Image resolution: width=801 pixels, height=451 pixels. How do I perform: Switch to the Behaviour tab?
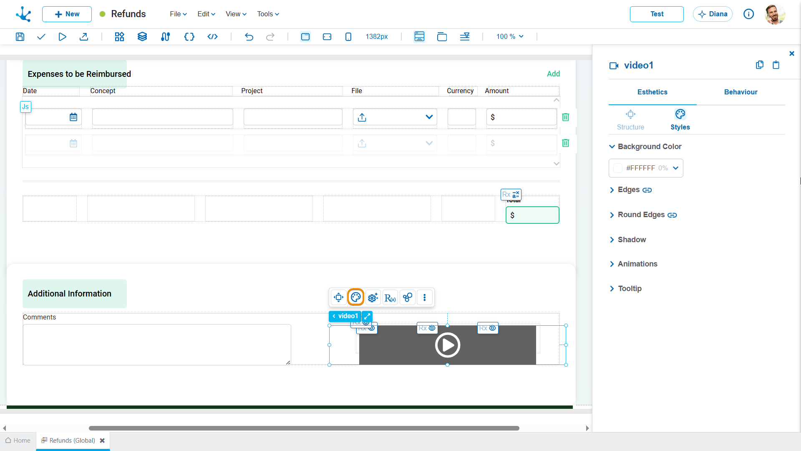pyautogui.click(x=741, y=92)
